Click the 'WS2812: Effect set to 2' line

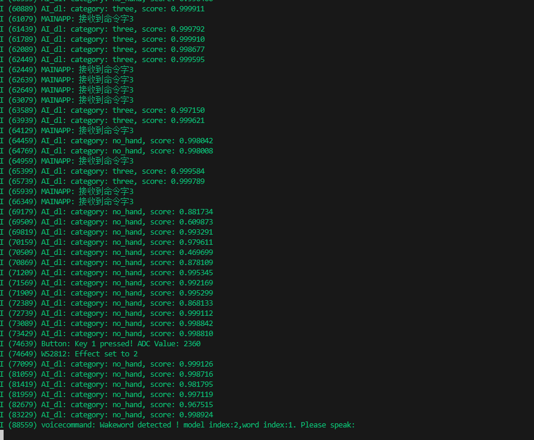tap(90, 354)
